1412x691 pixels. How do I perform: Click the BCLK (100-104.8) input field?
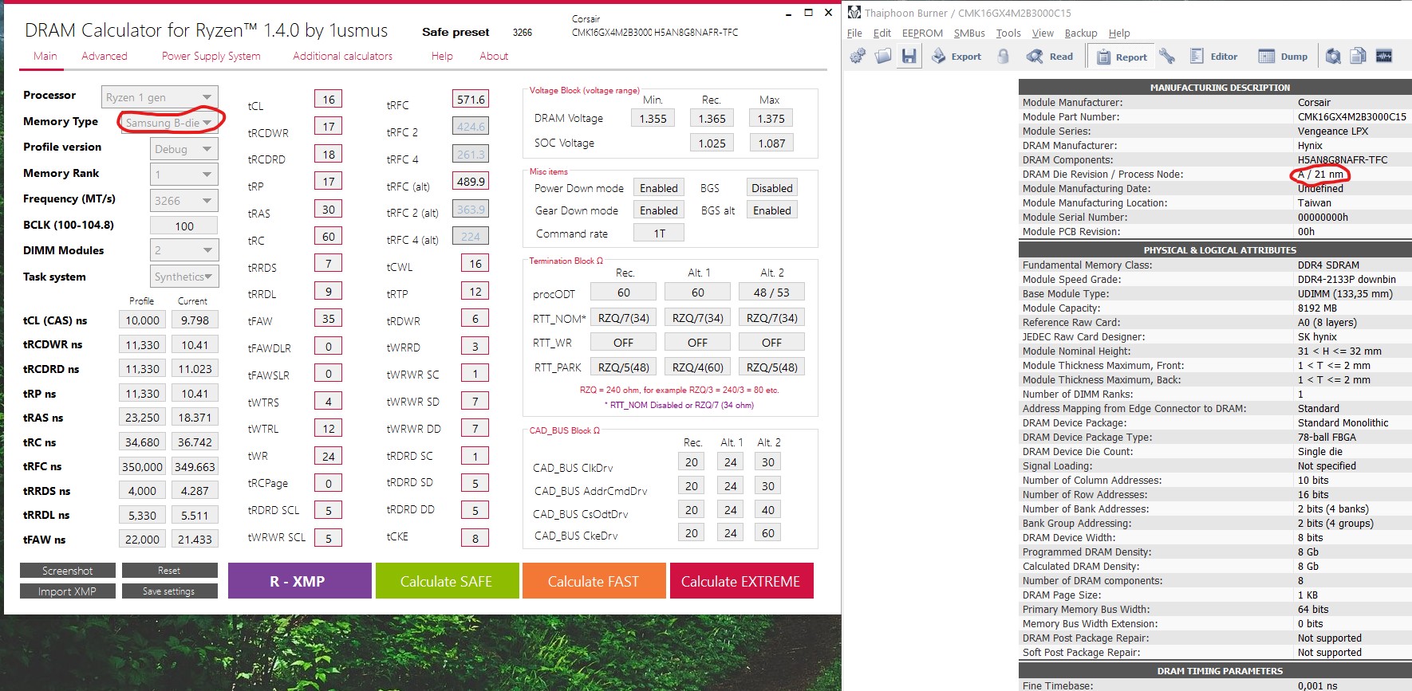(x=184, y=226)
